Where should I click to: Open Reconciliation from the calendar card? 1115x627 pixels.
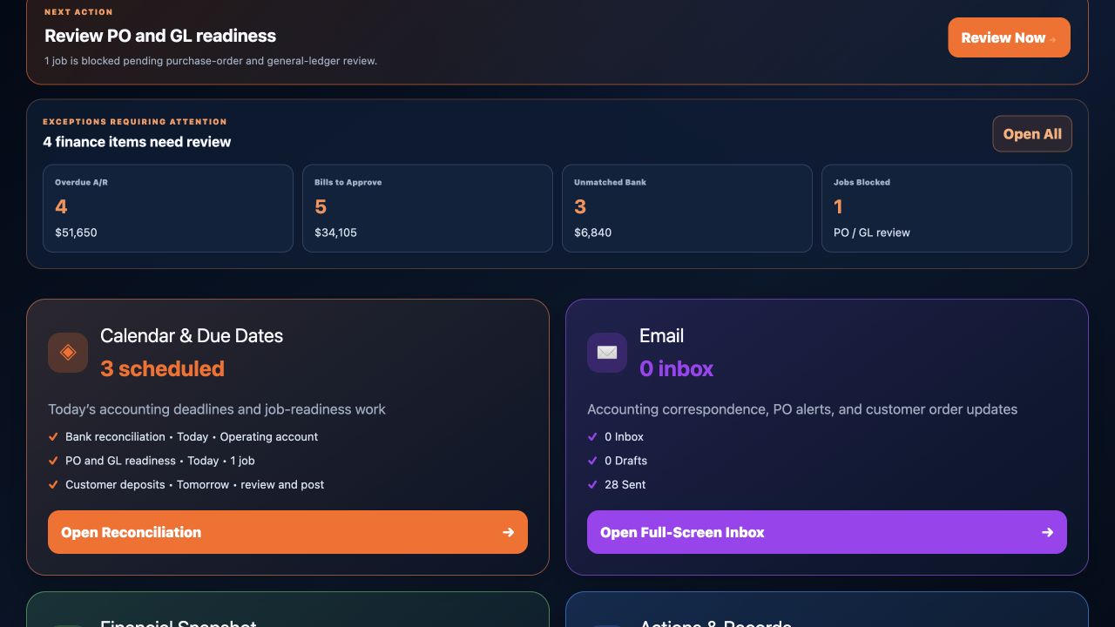(x=287, y=532)
